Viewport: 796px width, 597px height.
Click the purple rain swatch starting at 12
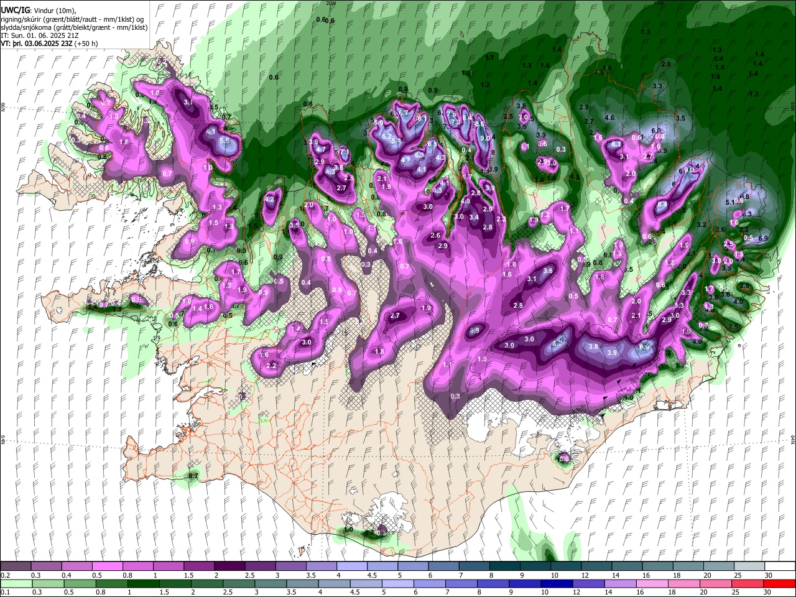(x=587, y=583)
